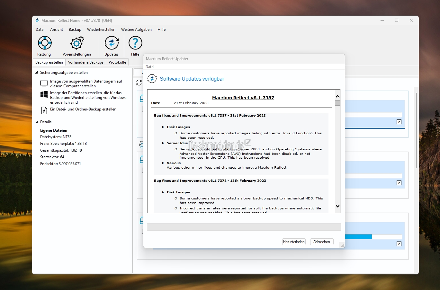Image resolution: width=440 pixels, height=290 pixels.
Task: Open the Rettung rescue media tool
Action: click(44, 43)
